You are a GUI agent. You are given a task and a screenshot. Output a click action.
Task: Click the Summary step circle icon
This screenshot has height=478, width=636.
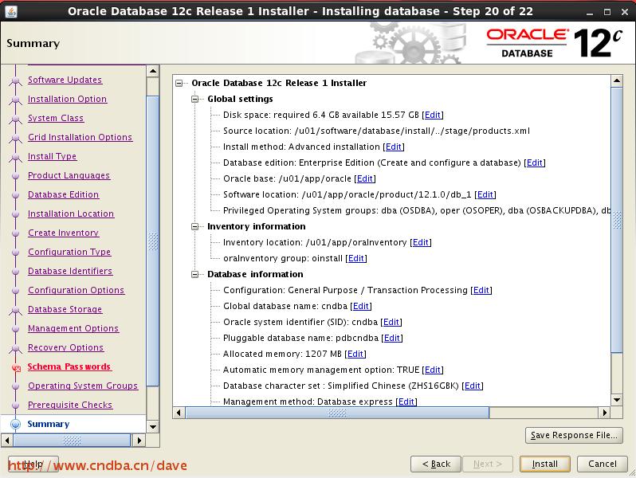click(15, 424)
